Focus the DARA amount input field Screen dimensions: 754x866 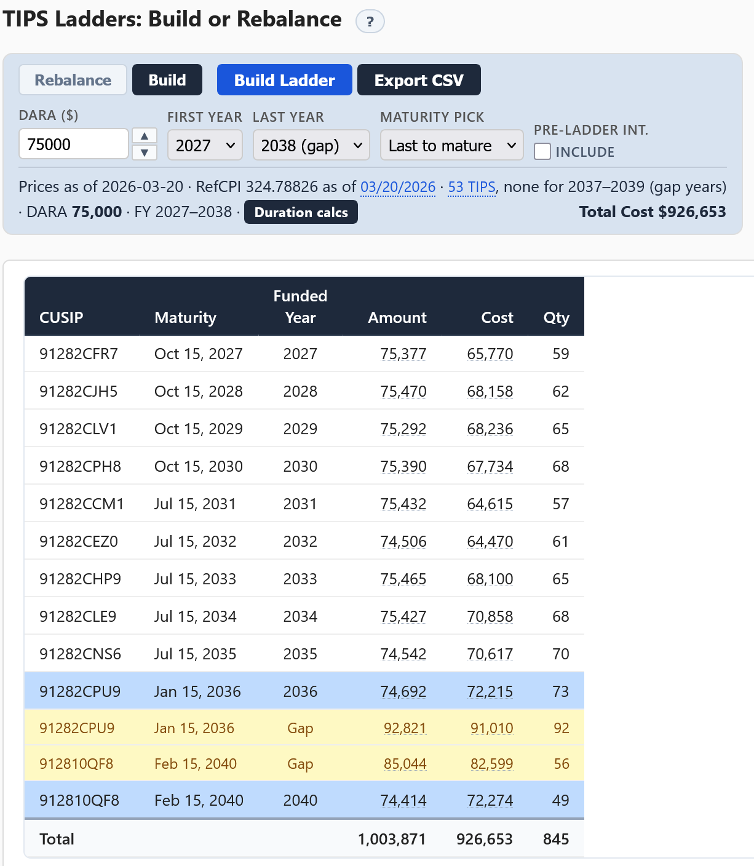[74, 144]
